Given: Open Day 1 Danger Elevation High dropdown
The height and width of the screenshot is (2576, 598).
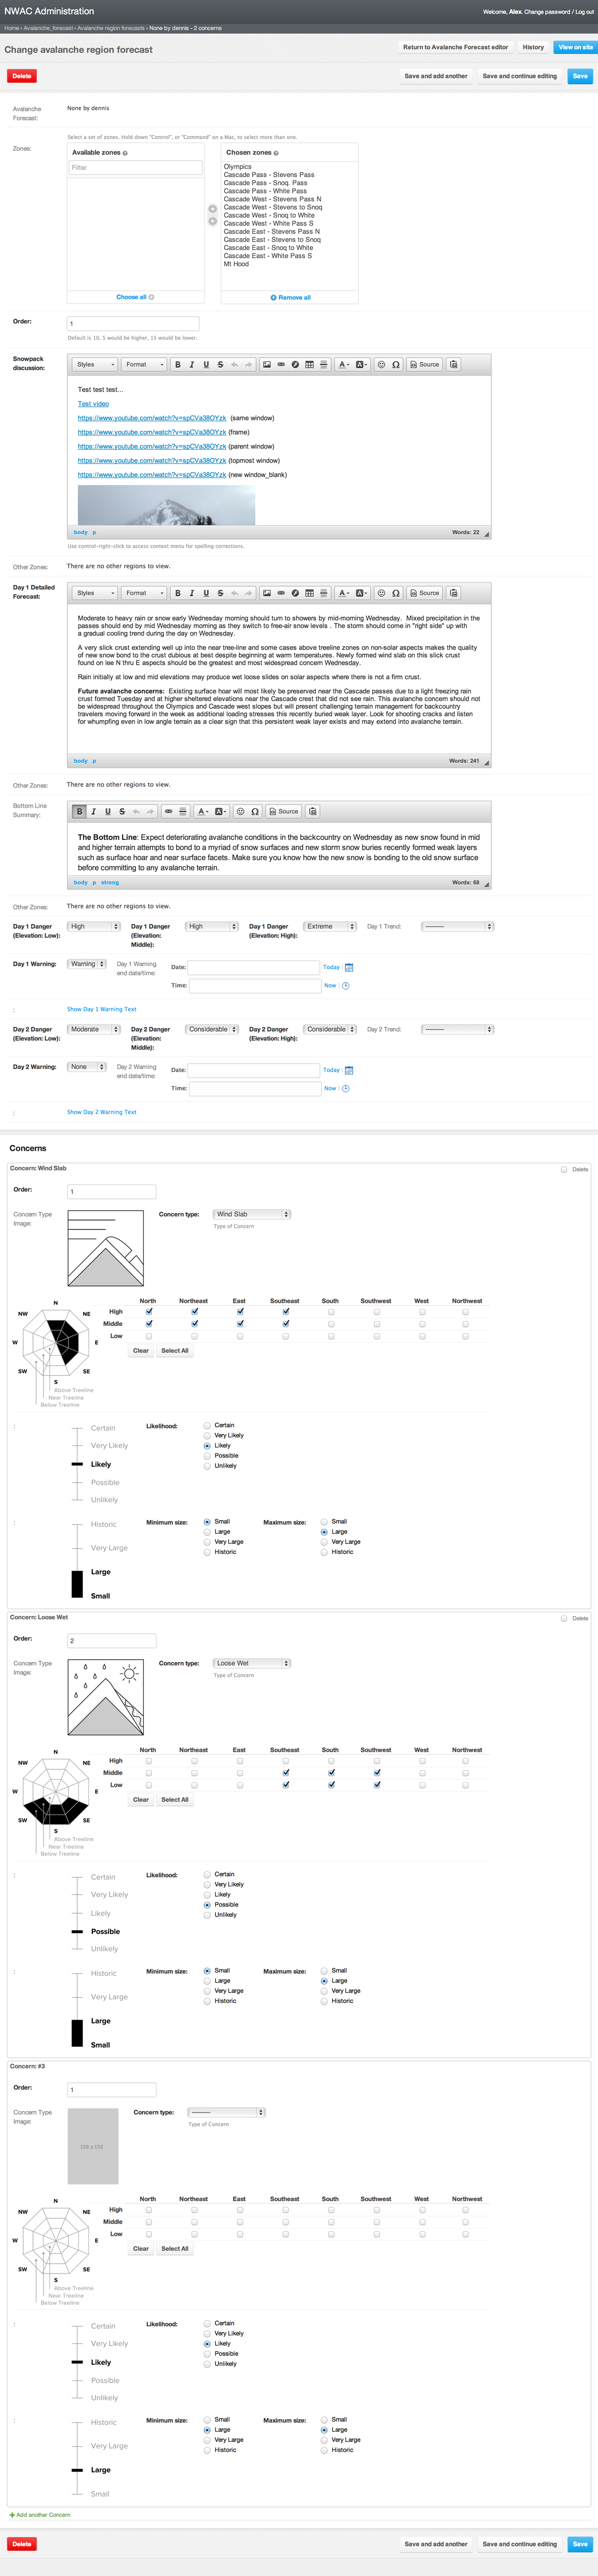Looking at the screenshot, I should [330, 926].
